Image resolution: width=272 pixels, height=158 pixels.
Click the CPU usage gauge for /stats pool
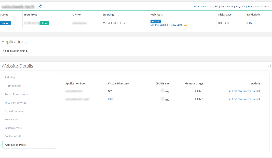pos(162,99)
